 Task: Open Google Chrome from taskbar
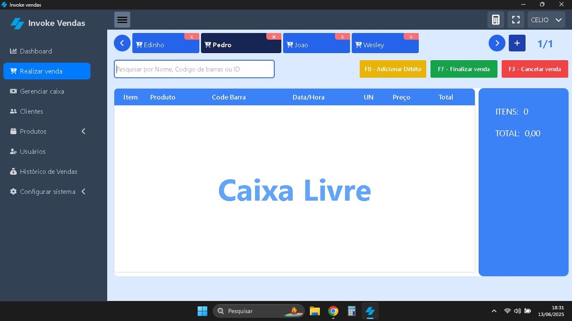pos(333,311)
